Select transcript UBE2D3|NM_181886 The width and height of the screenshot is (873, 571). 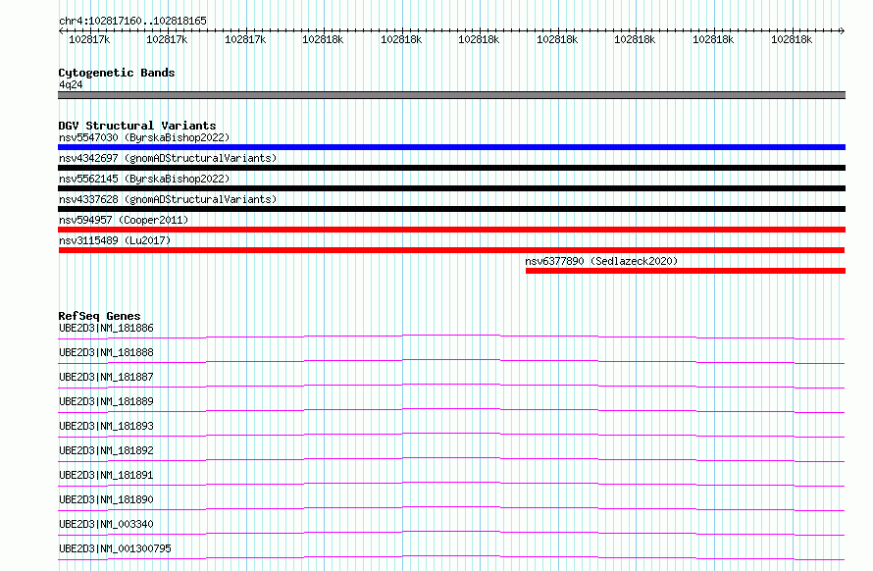click(106, 328)
